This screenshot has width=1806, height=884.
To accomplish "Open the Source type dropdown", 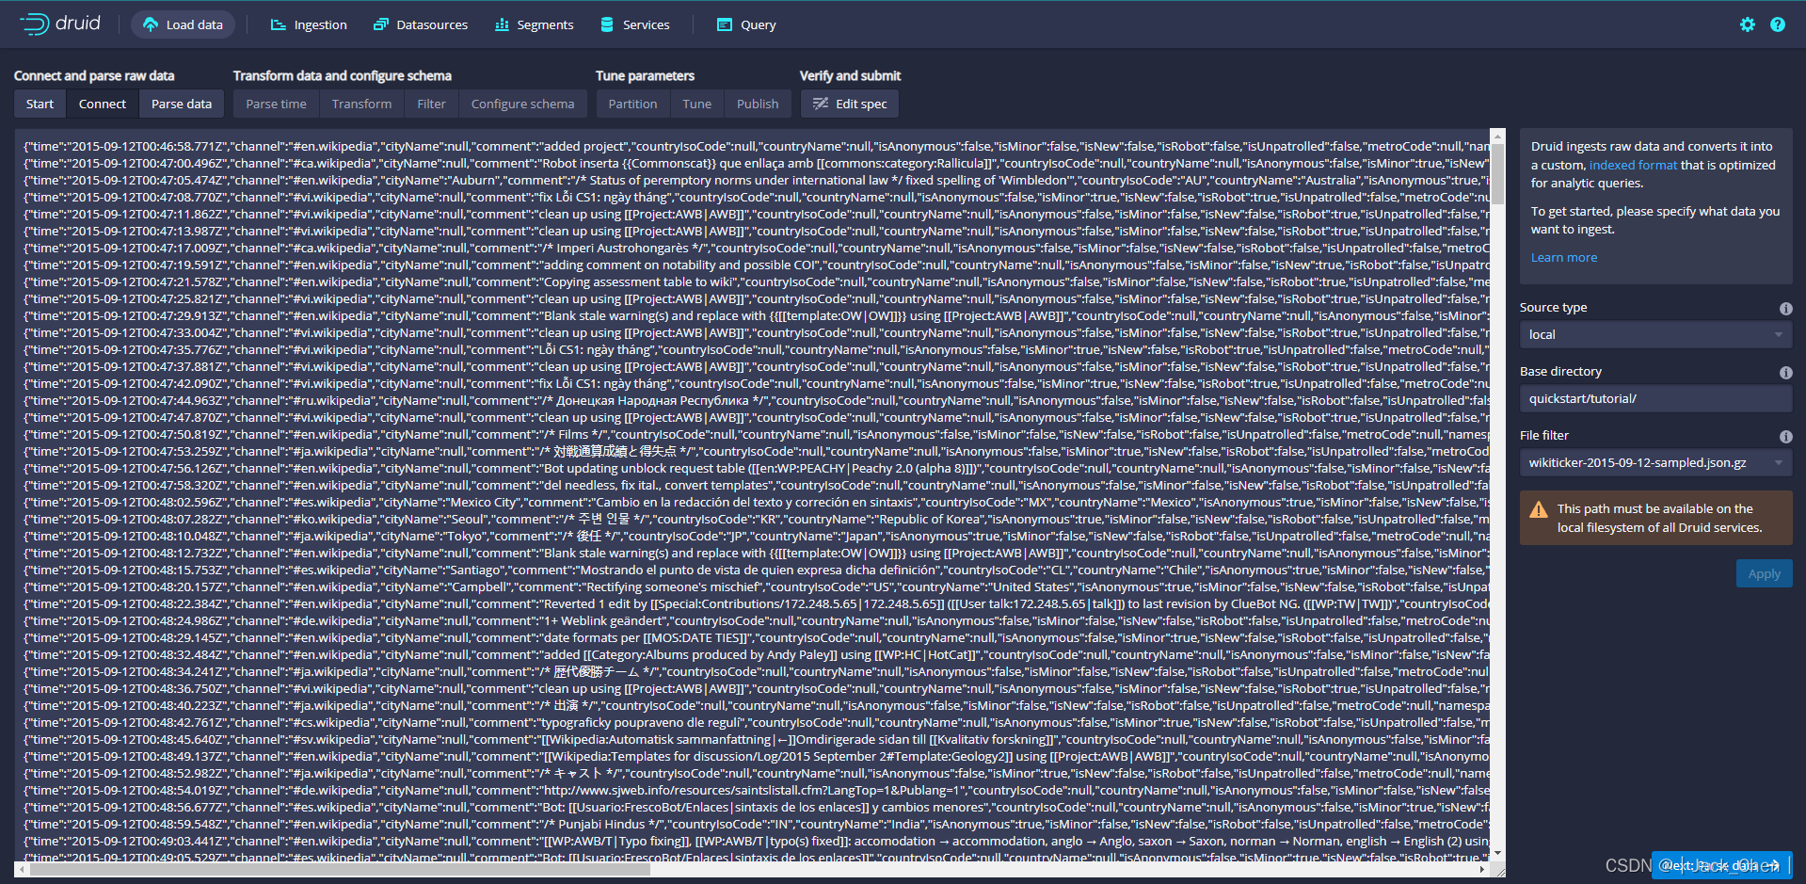I will click(1655, 334).
